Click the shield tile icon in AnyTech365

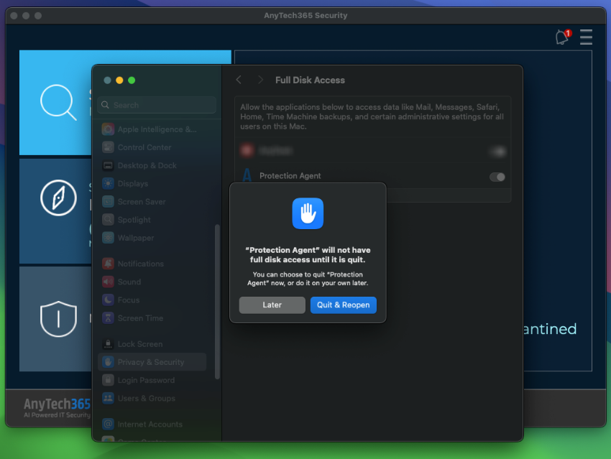58,319
